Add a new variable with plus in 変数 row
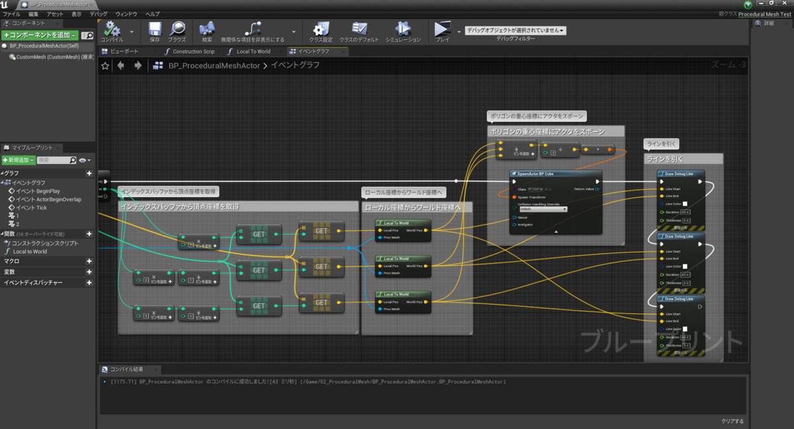Image resolution: width=794 pixels, height=429 pixels. click(x=89, y=272)
